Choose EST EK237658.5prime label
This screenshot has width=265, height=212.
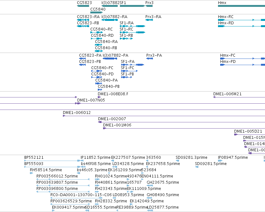click(163, 164)
